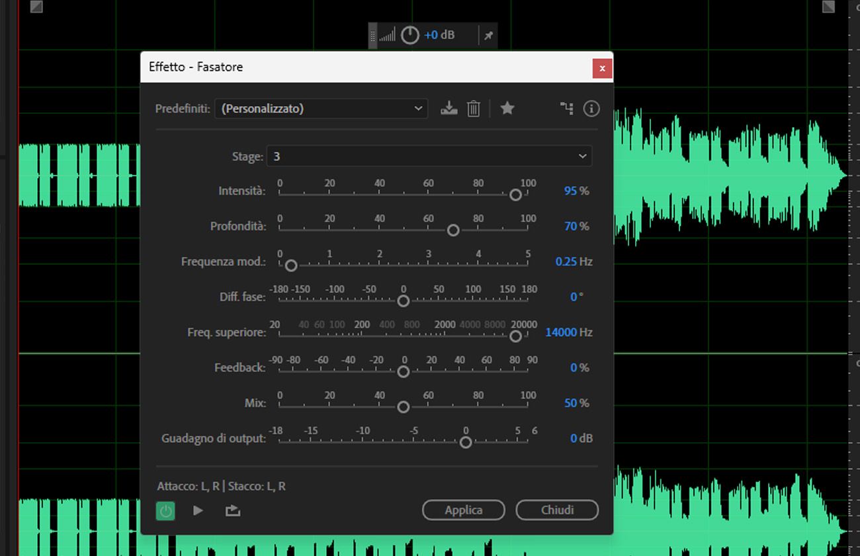Open the channel routing editor icon
Image resolution: width=860 pixels, height=556 pixels.
coord(566,108)
